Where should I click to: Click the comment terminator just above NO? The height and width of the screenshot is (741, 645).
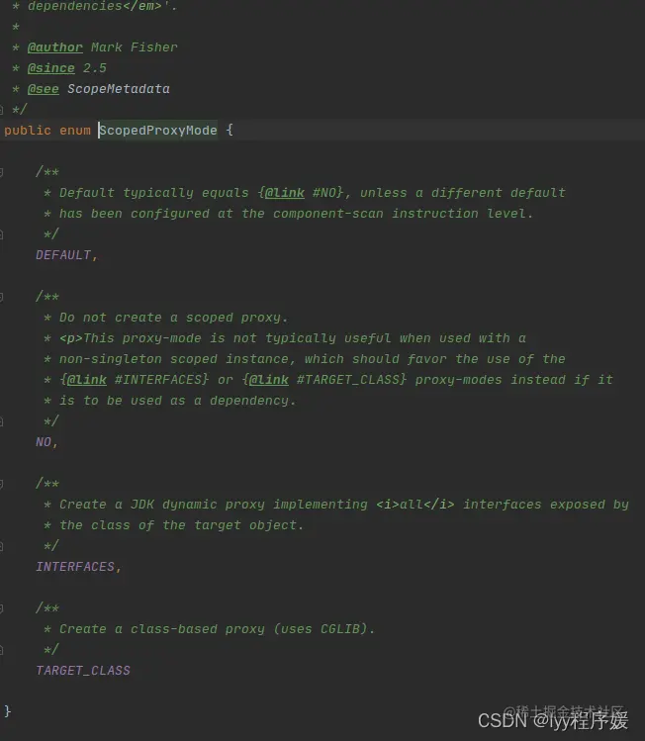pos(51,421)
